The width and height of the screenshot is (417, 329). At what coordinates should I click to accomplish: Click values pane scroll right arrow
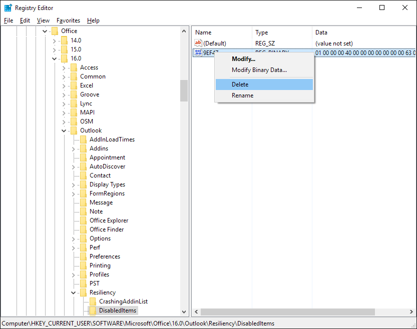(411, 311)
